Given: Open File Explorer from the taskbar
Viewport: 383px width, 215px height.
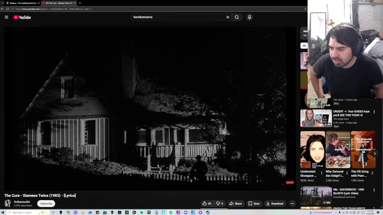Looking at the screenshot, I should tap(83, 212).
